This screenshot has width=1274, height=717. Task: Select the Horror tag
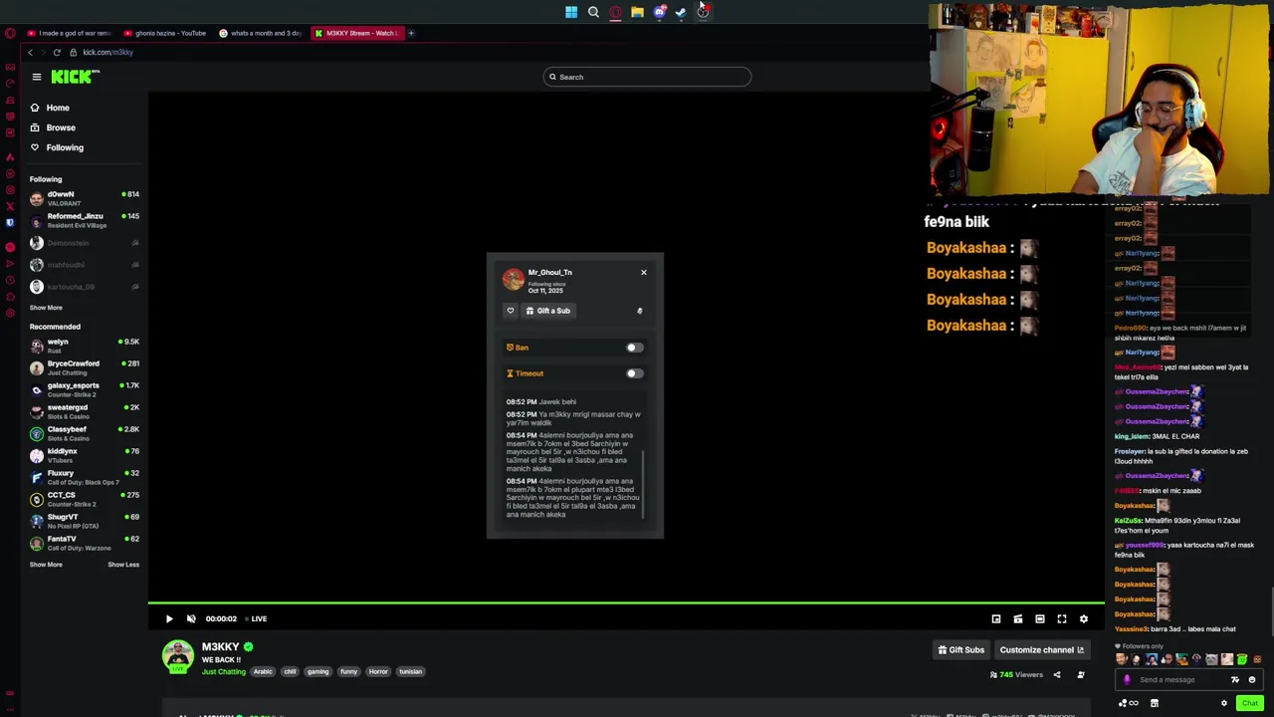[x=378, y=672]
